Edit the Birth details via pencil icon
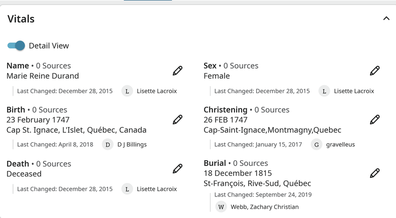The width and height of the screenshot is (396, 218). 177,120
